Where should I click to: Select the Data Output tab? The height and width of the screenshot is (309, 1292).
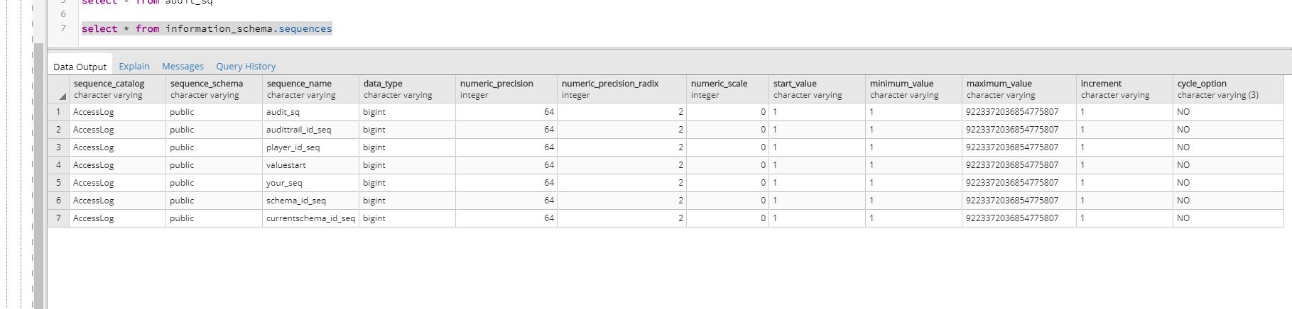click(80, 67)
